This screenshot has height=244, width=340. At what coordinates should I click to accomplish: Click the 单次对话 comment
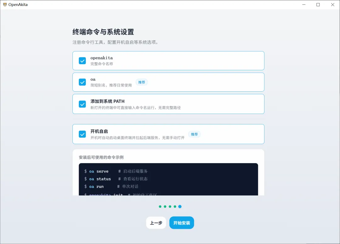130,186
